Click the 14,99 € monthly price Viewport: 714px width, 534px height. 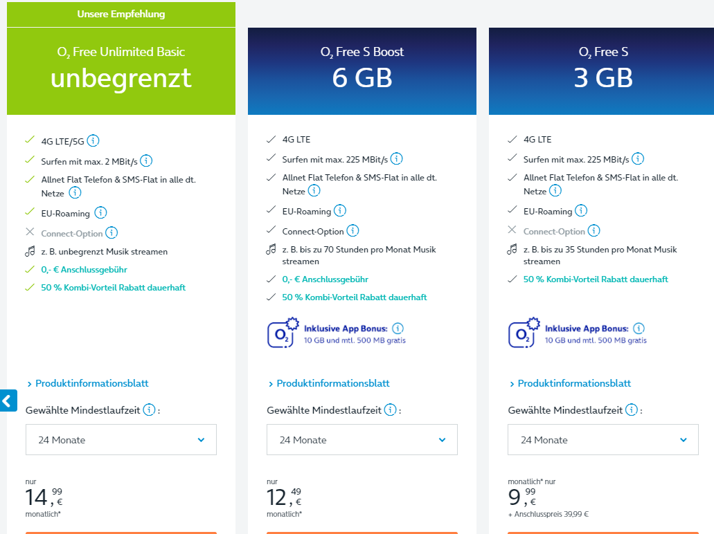(44, 497)
